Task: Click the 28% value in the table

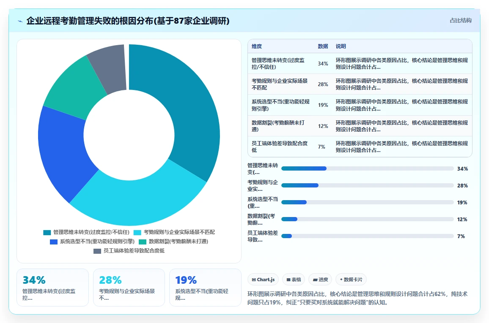Action: pos(323,84)
